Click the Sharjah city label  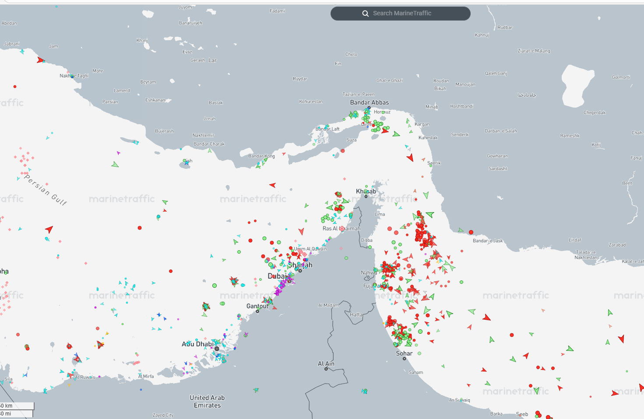300,265
